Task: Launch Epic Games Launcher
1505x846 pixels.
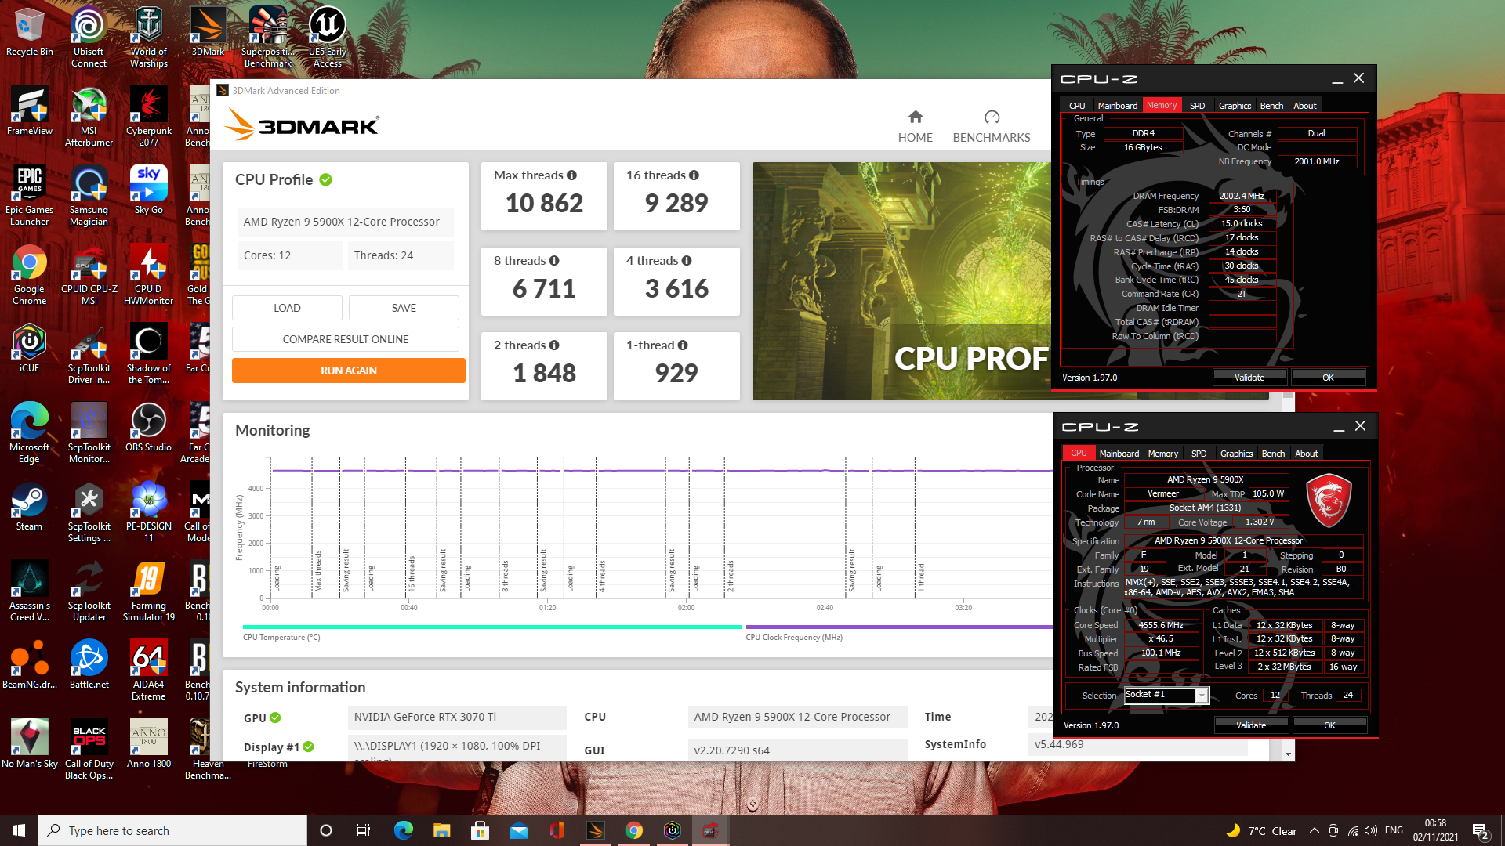Action: 29,195
